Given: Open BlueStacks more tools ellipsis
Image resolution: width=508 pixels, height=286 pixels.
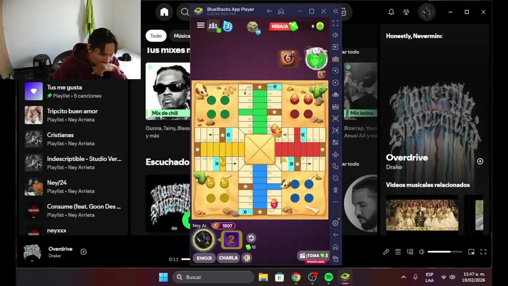Looking at the screenshot, I should [335, 202].
